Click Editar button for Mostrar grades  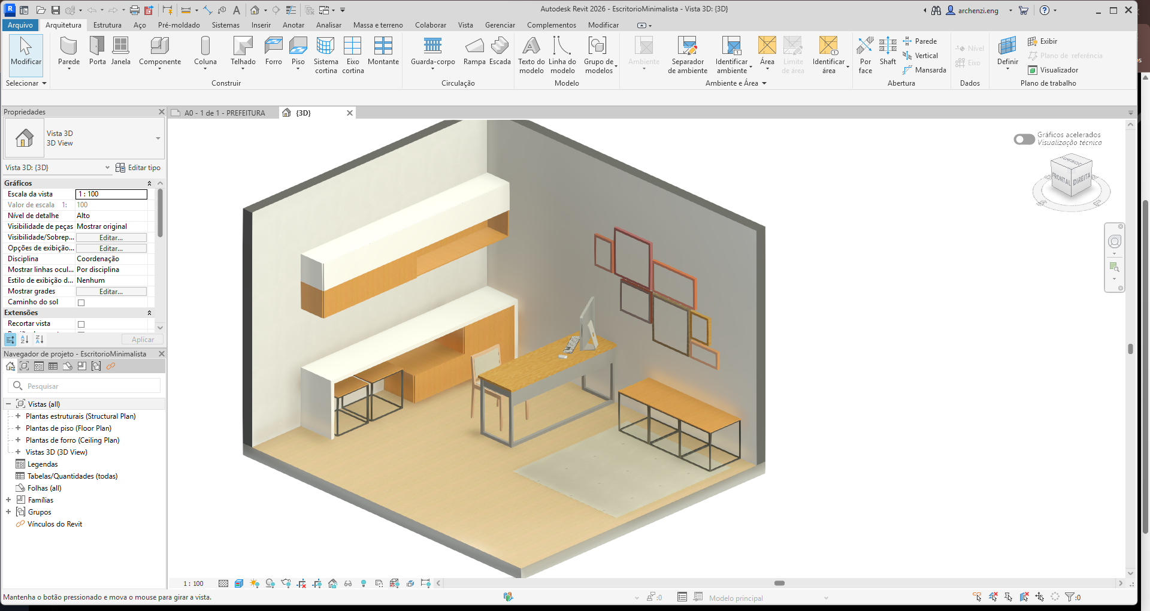click(111, 292)
